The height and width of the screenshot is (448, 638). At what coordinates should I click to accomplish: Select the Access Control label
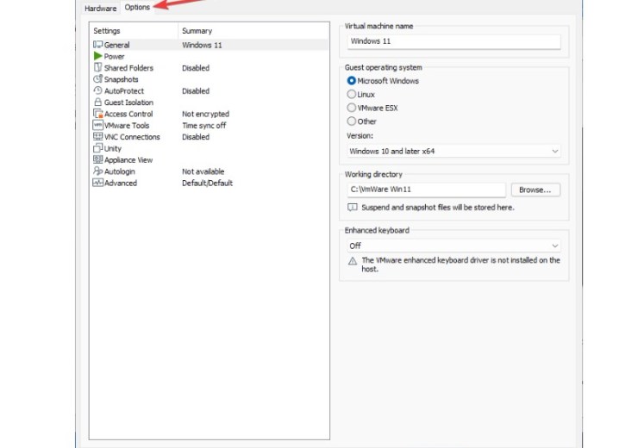(128, 114)
